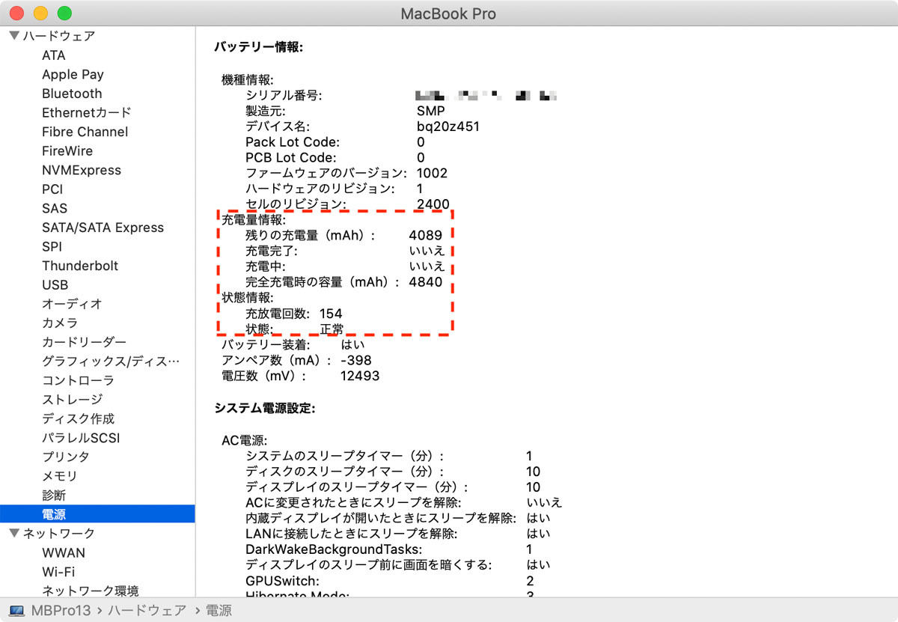
Task: Click the MacBook Pro window title
Action: (x=448, y=13)
